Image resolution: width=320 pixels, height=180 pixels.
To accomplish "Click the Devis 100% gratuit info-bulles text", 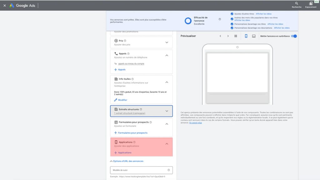I will [140, 93].
